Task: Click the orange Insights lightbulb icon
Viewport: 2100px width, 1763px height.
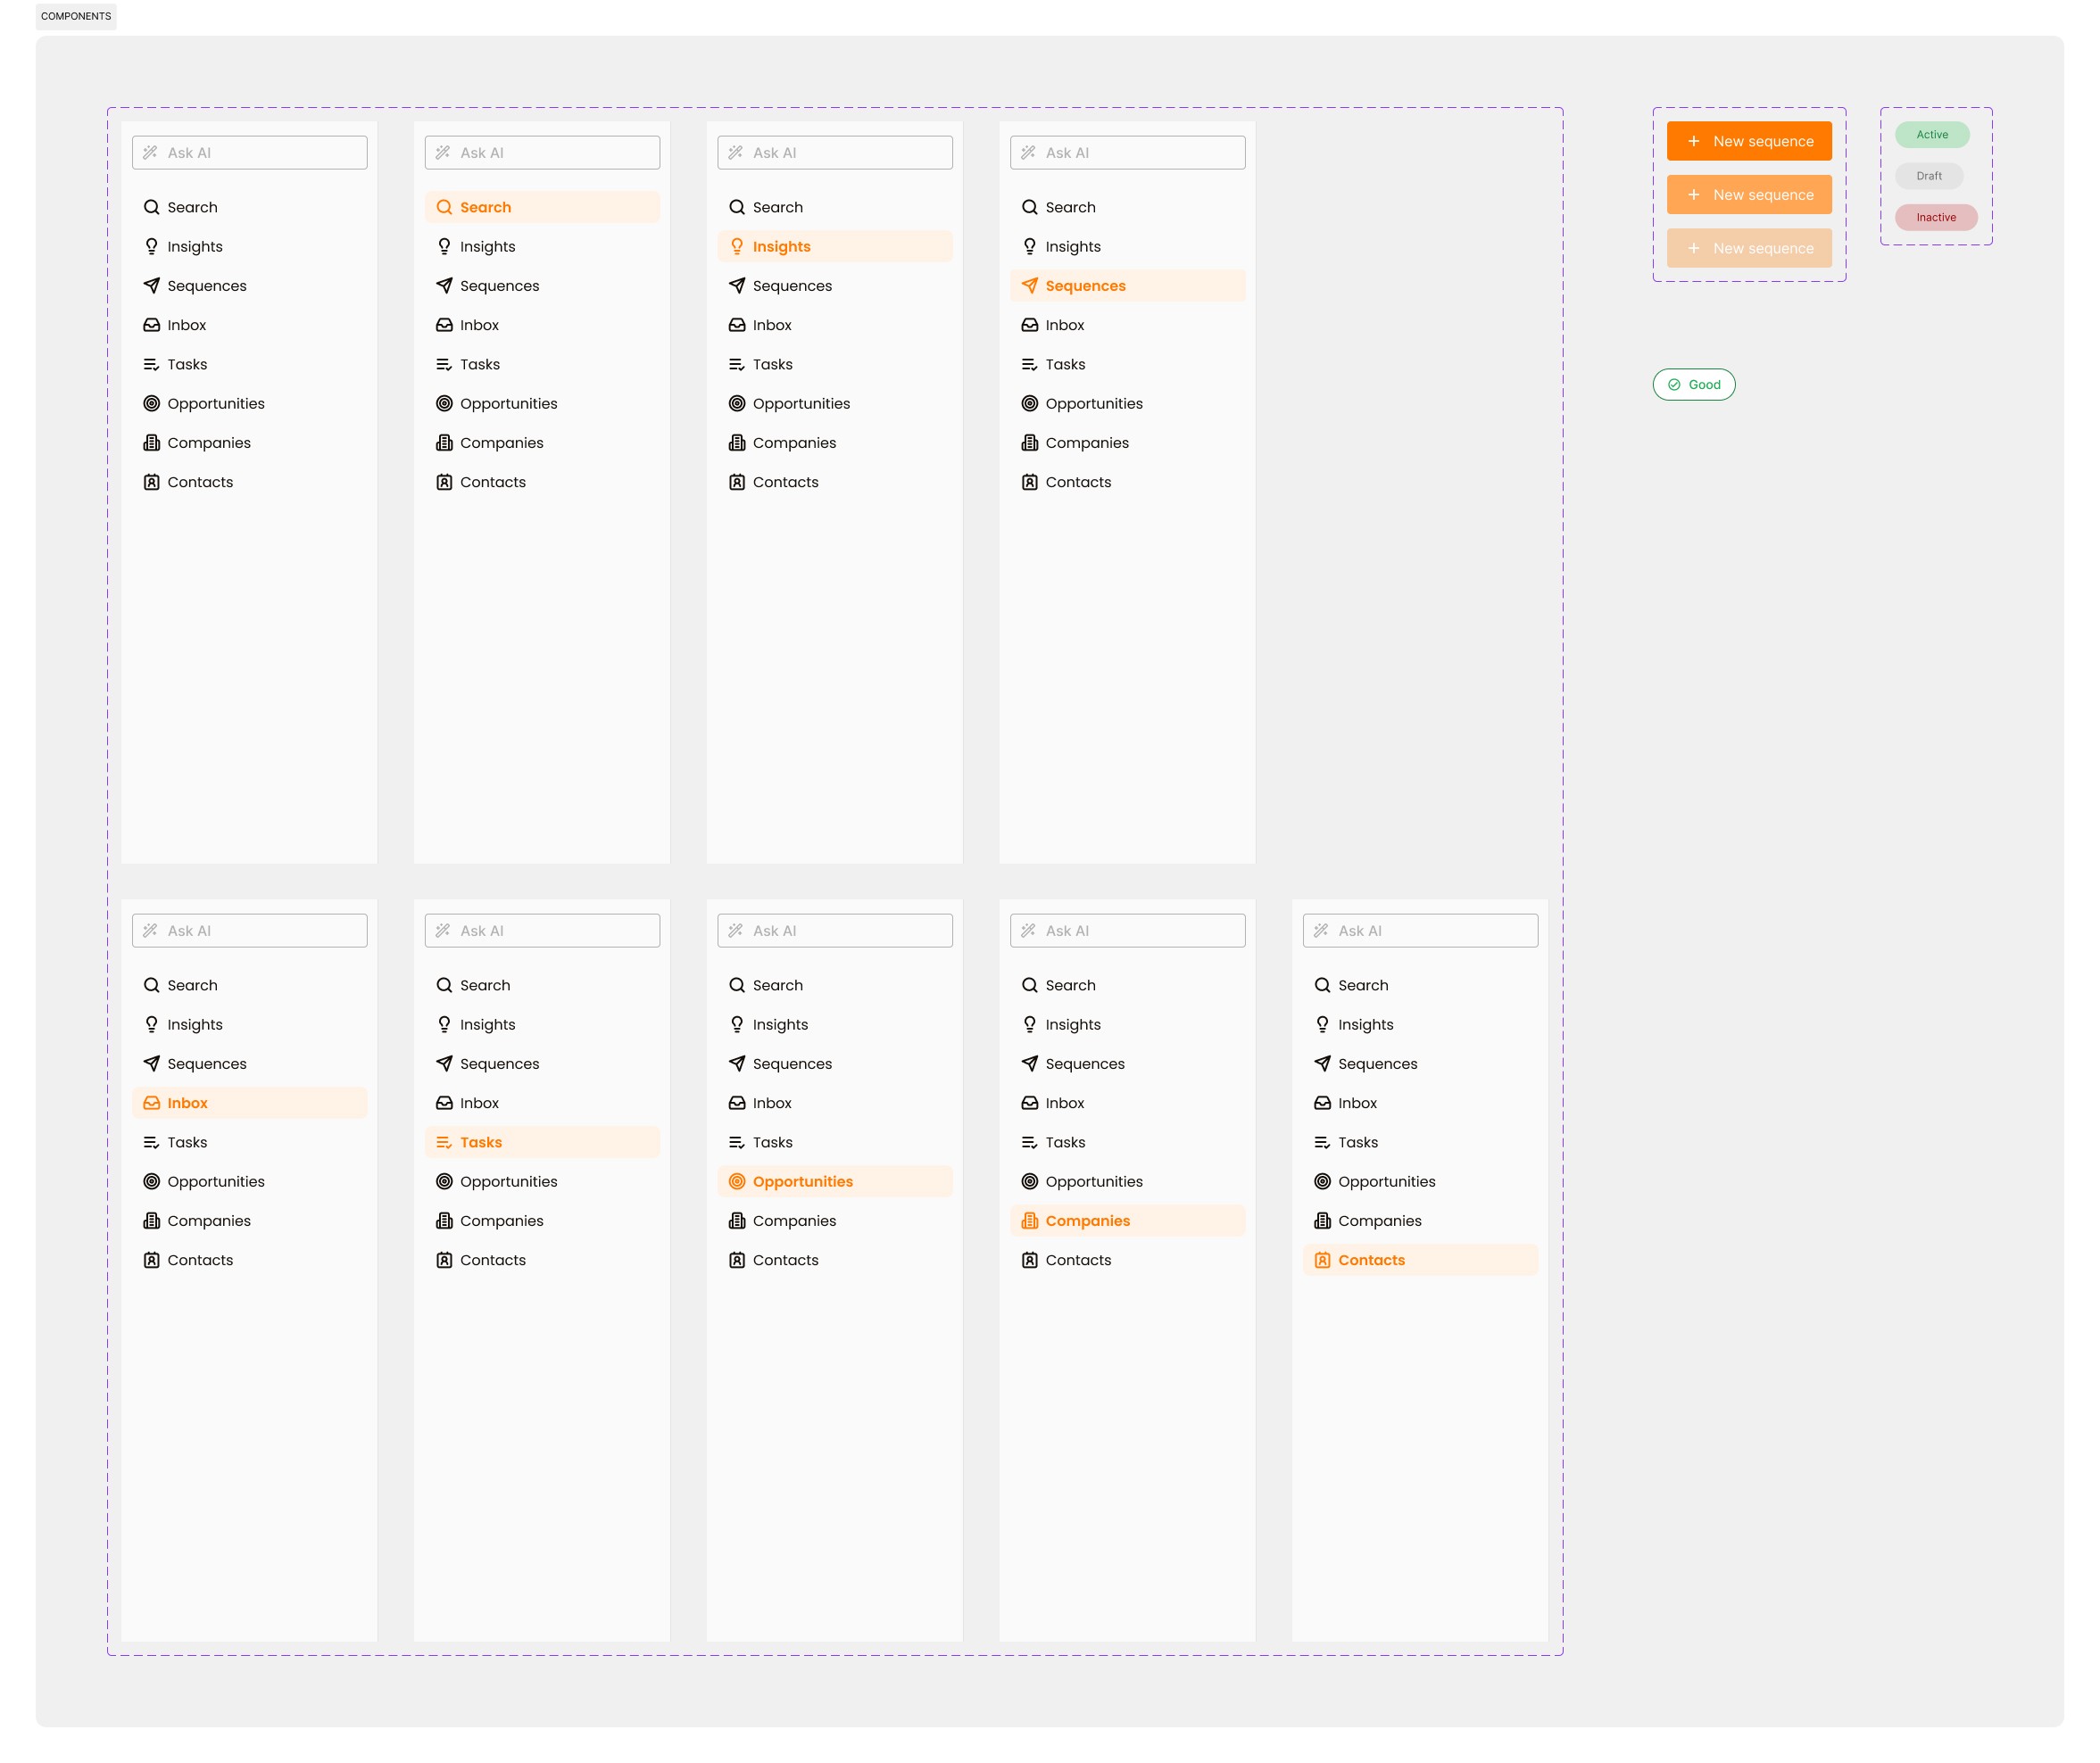Action: [737, 247]
